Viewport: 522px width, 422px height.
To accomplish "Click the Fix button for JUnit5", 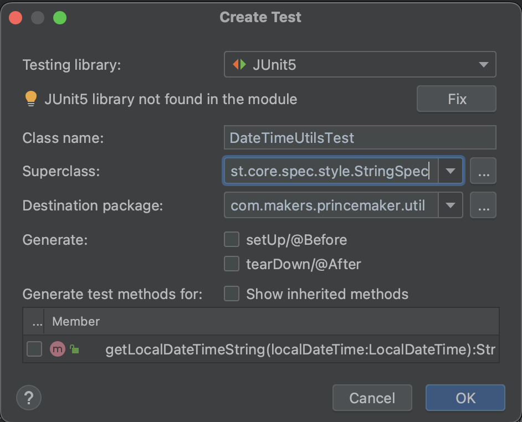I will click(457, 99).
